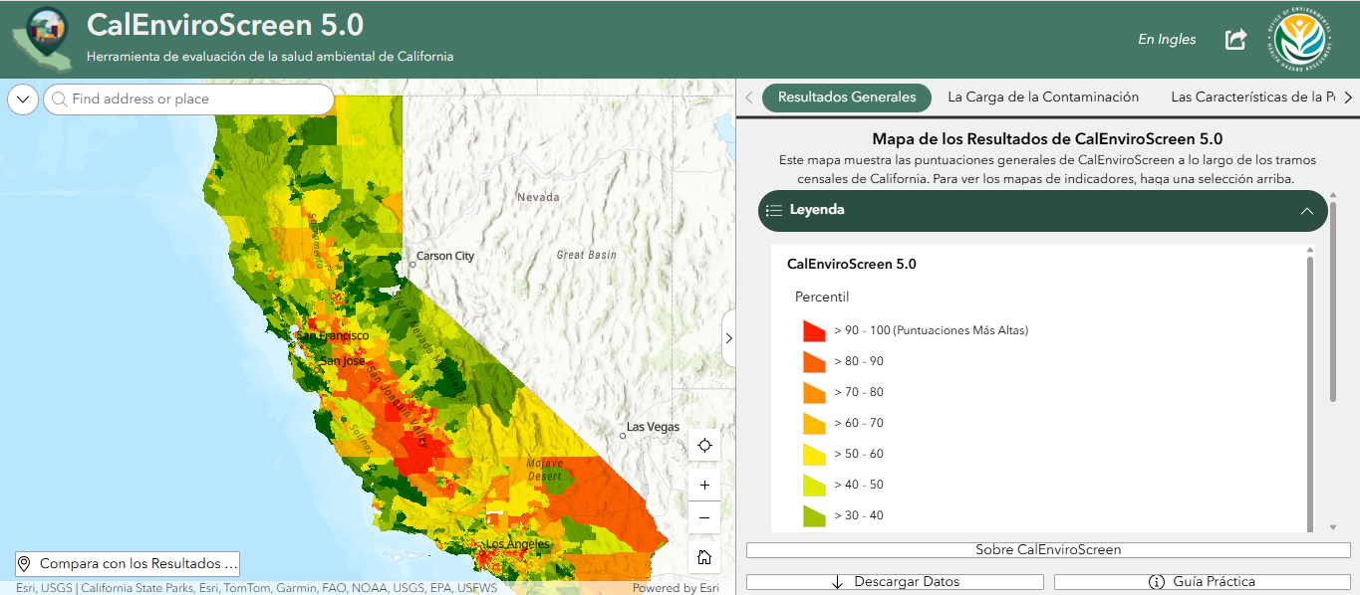Click the Great Basin map label
This screenshot has height=595, width=1360.
[586, 255]
